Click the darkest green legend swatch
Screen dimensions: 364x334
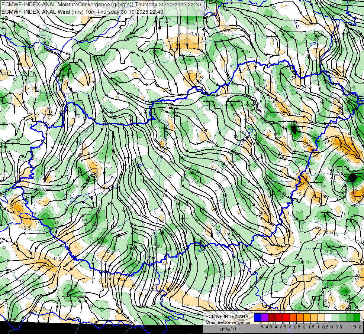(357, 318)
